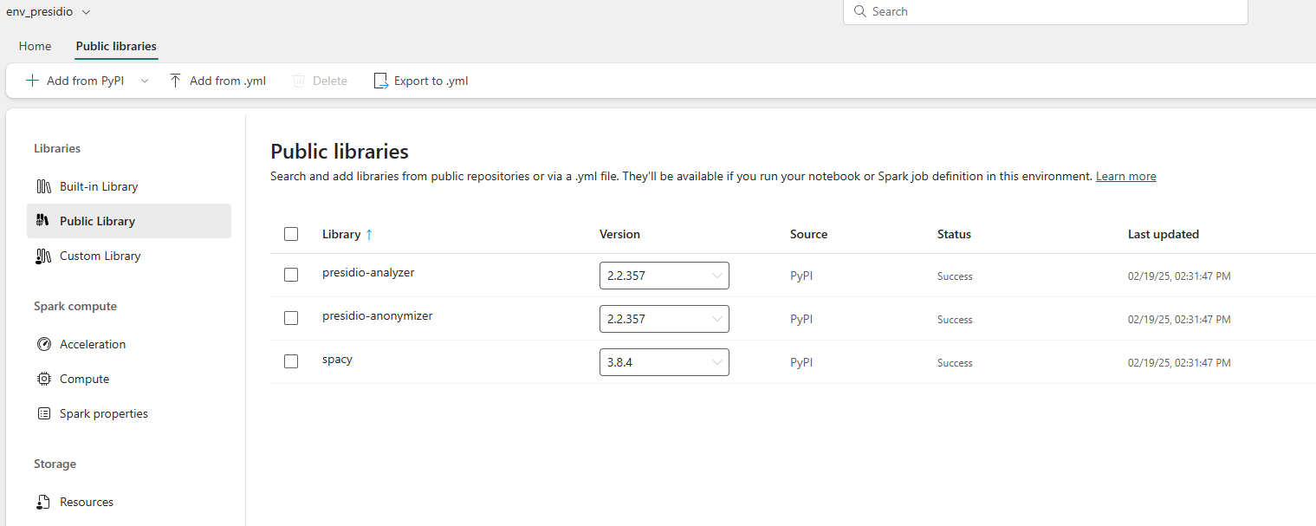Image resolution: width=1316 pixels, height=526 pixels.
Task: Expand the spacy 3.8.4 version dropdown
Action: coord(664,362)
